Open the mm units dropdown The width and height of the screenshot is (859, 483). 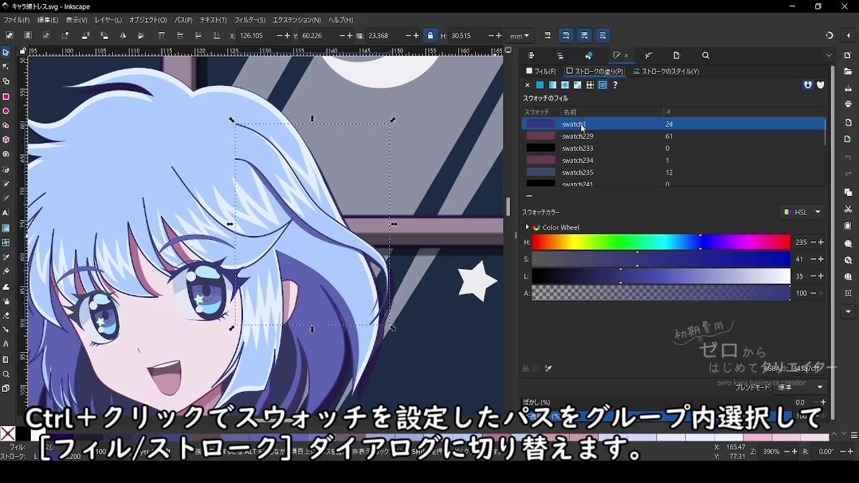click(519, 36)
